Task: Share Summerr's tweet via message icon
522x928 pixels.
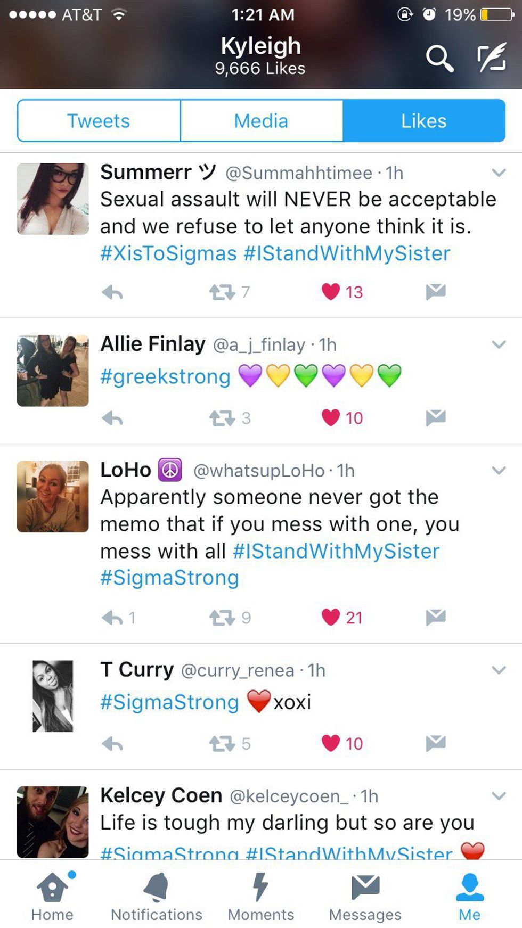Action: click(436, 292)
